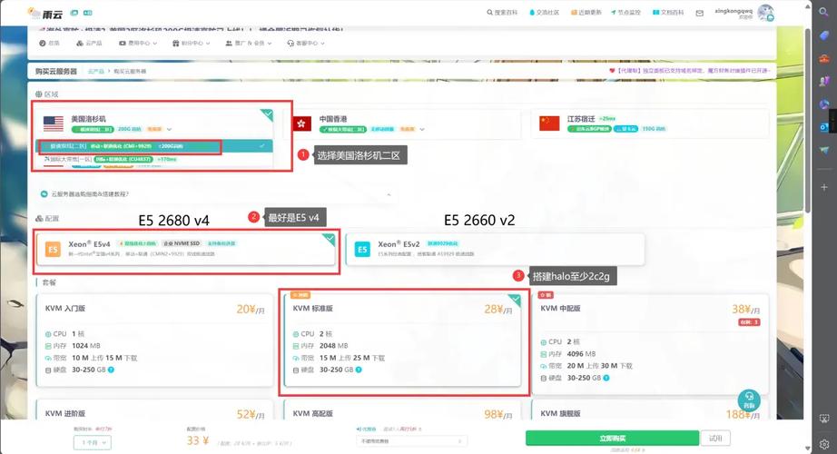
Task: Click the 云产品 breadcrumb link
Action: click(96, 71)
